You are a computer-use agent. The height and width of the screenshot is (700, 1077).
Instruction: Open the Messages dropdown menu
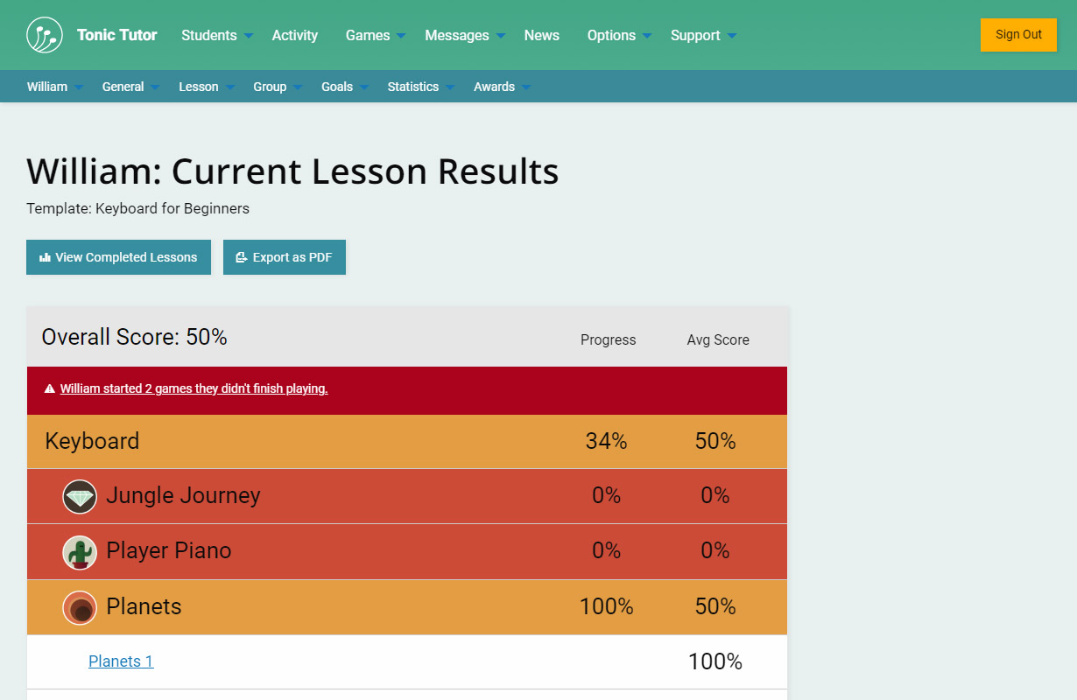tap(464, 35)
